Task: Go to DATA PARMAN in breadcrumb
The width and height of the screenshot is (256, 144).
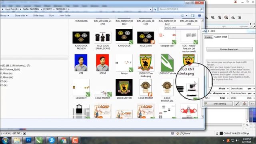Action: 31,9
